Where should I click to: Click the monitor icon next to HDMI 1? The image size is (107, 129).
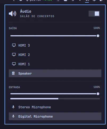(x=14, y=64)
